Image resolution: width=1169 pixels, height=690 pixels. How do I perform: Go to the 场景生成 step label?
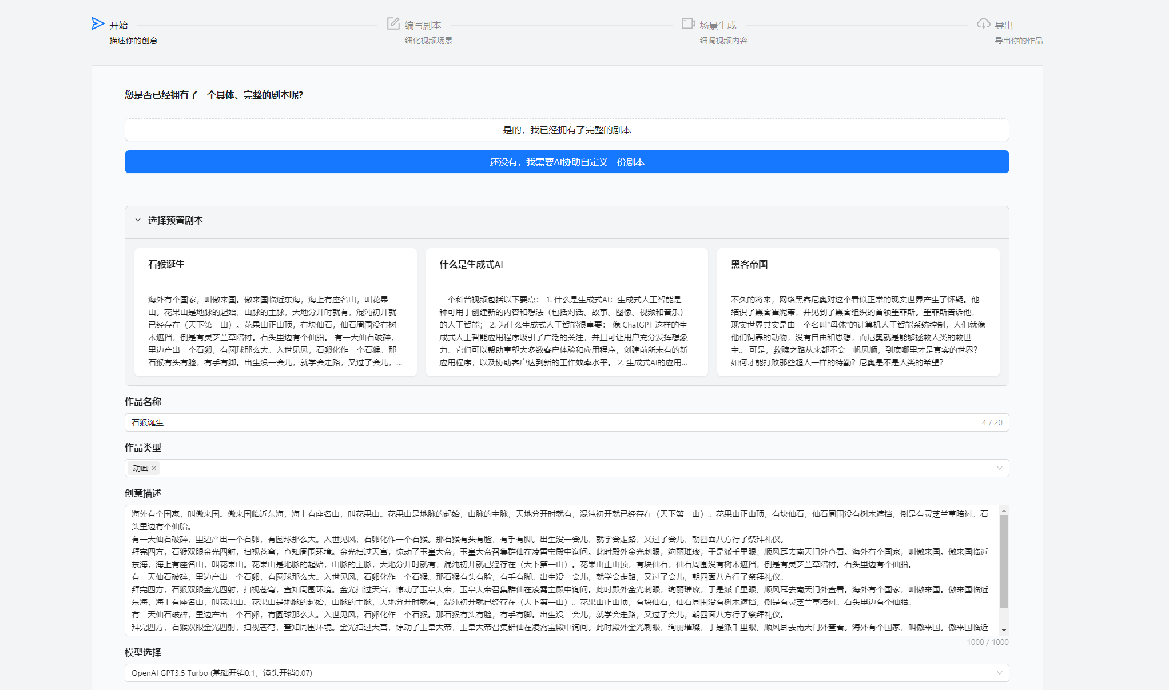click(x=718, y=25)
